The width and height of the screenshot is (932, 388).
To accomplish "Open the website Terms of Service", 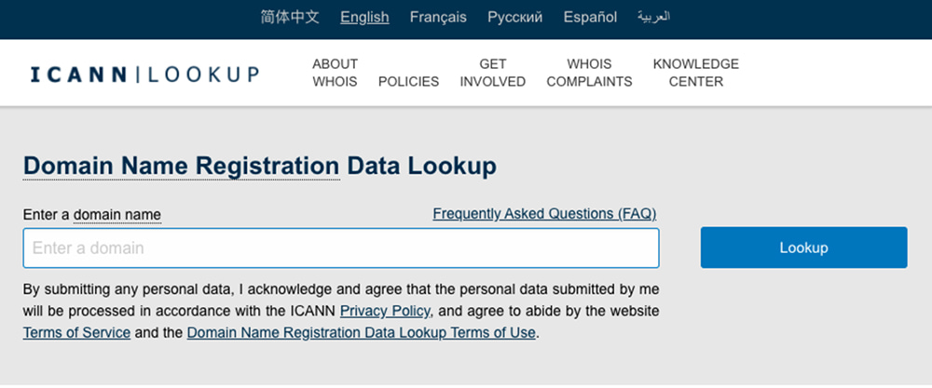I will tap(76, 332).
